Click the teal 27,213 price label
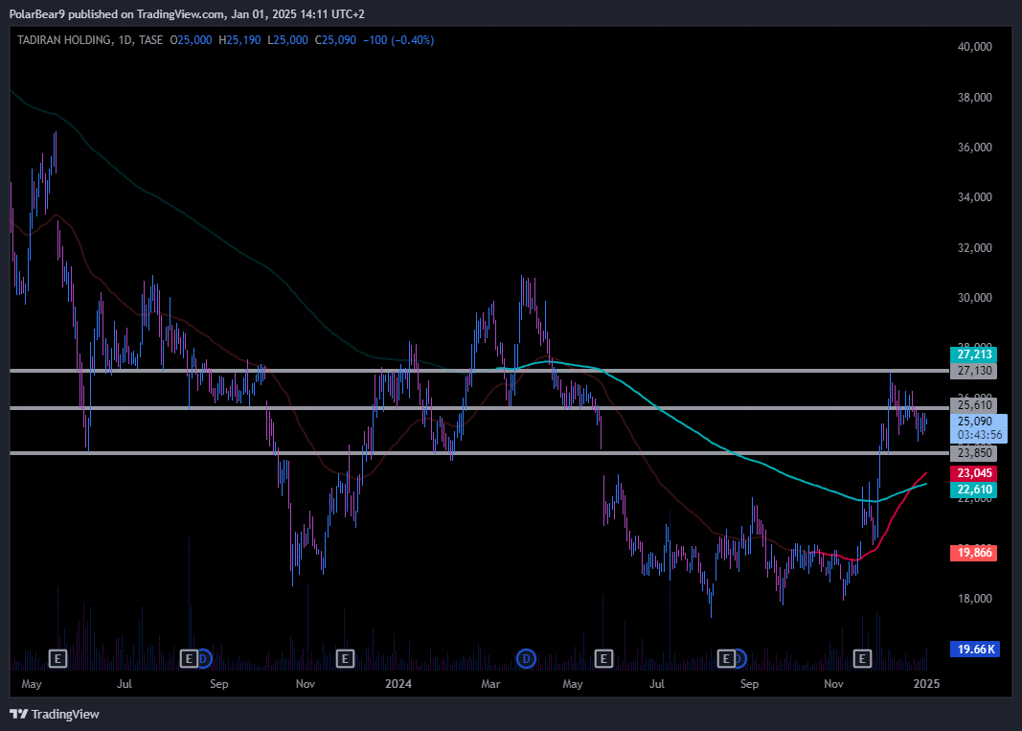The width and height of the screenshot is (1022, 731). tap(975, 354)
